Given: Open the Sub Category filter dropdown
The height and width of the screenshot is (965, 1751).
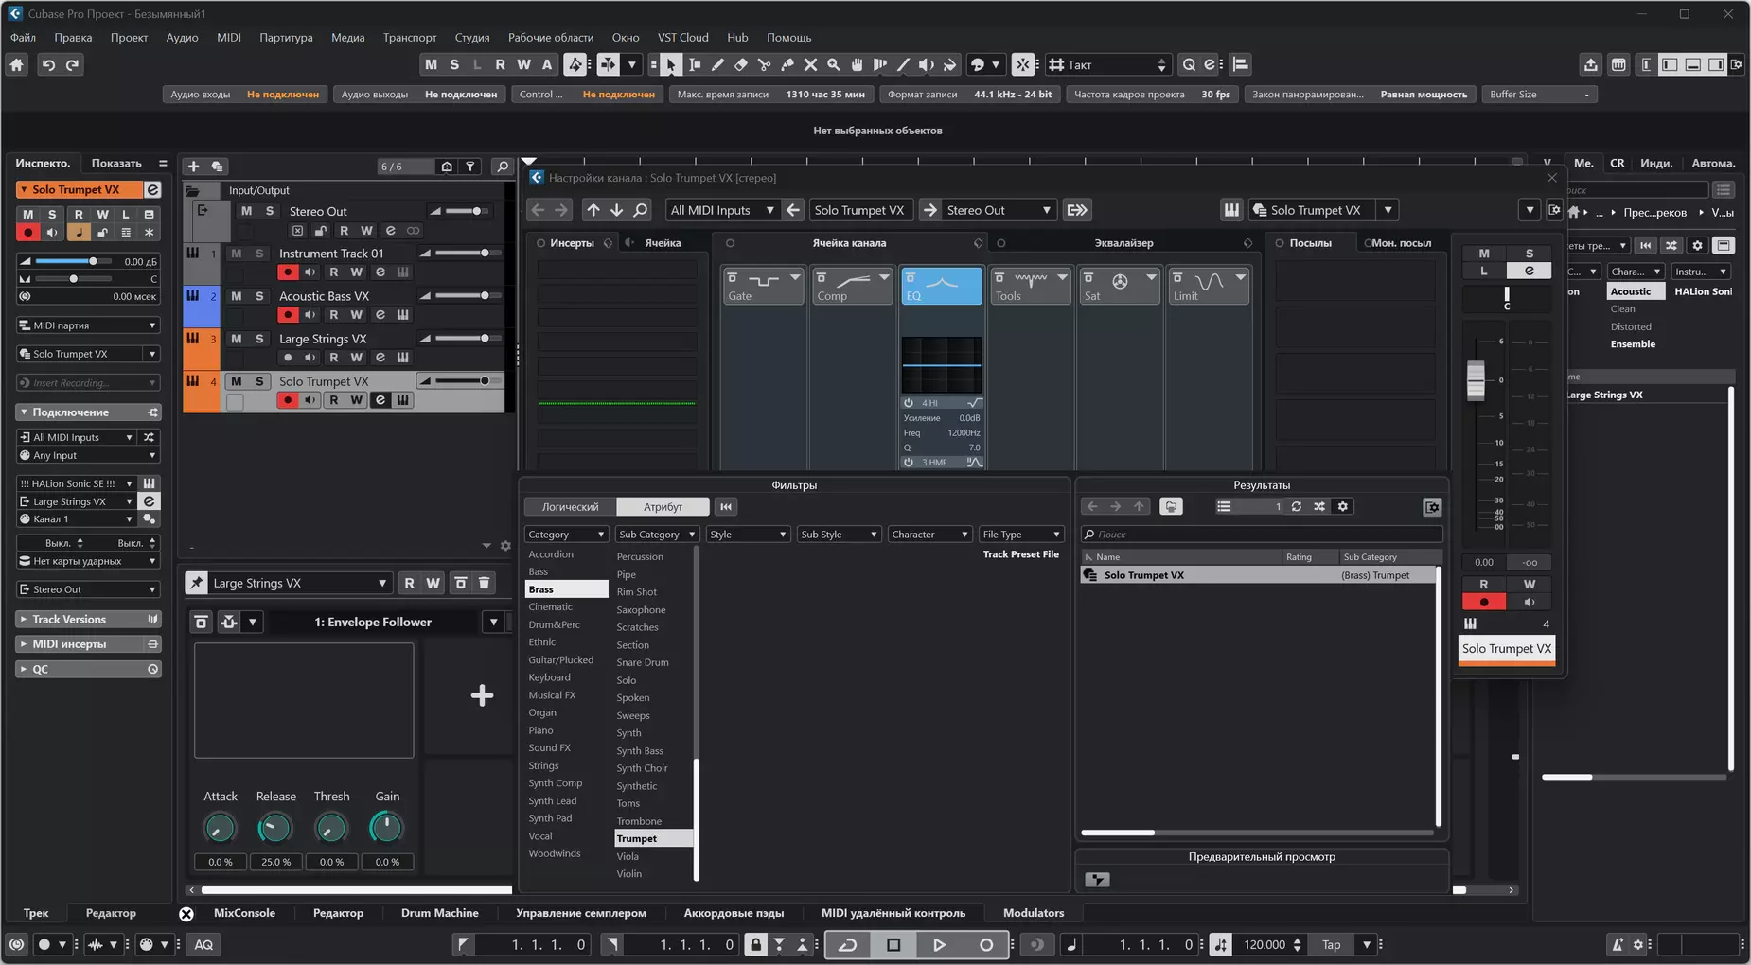Looking at the screenshot, I should click(x=657, y=535).
